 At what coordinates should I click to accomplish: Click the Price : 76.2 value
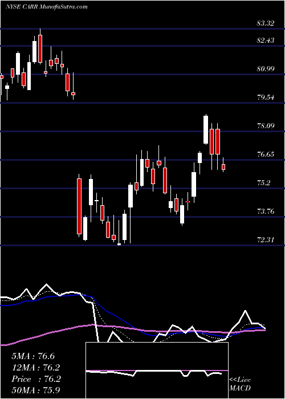pos(36,379)
